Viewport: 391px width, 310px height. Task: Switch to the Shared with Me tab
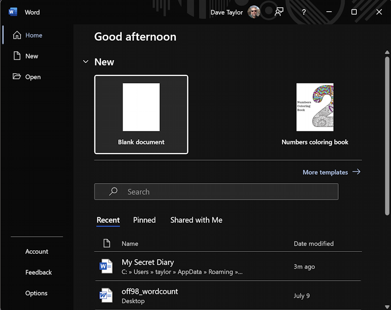196,220
